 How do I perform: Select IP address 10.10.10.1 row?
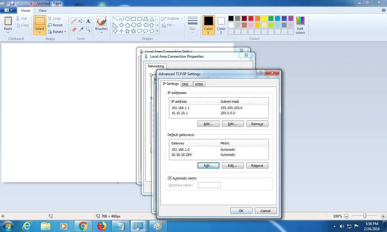pos(219,113)
